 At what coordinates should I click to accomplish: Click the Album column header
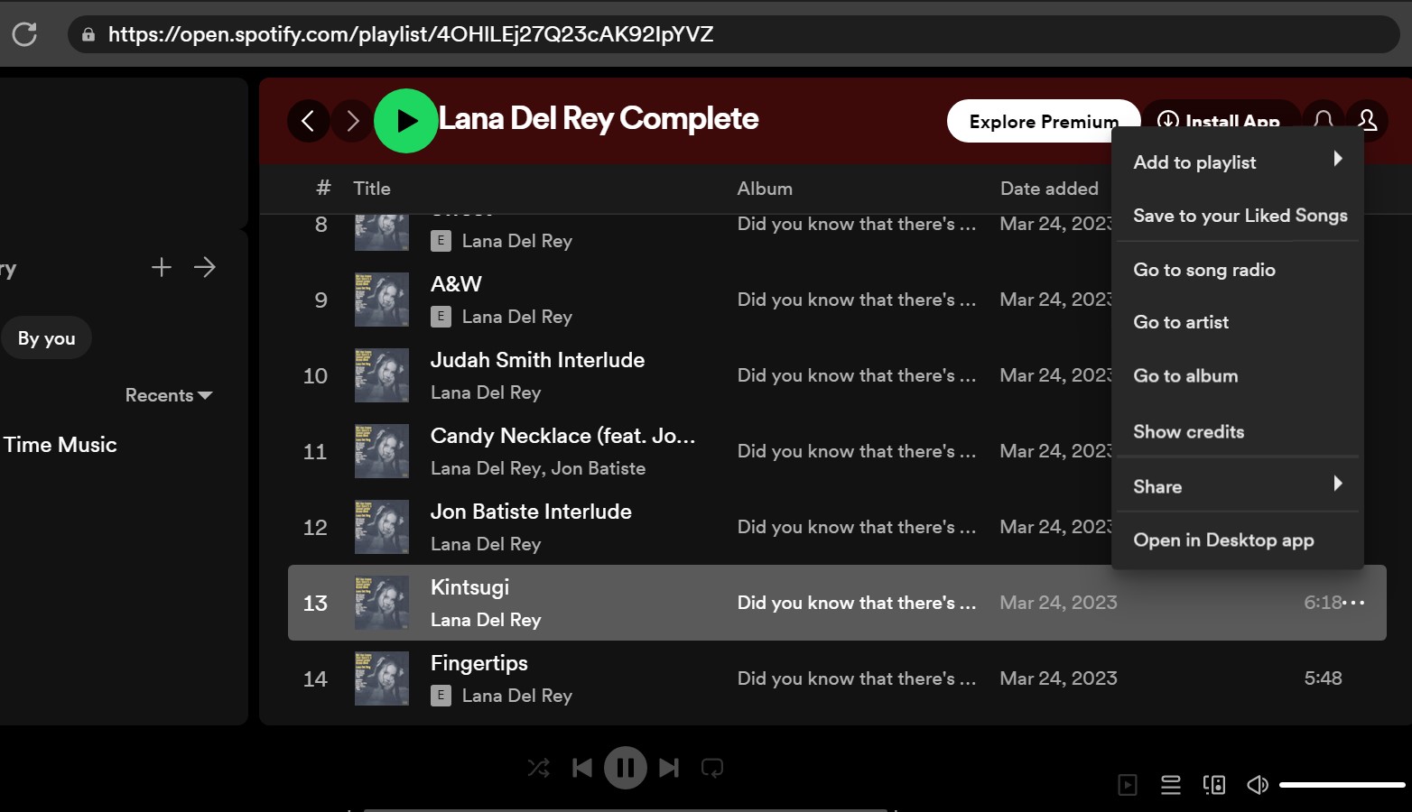[765, 189]
